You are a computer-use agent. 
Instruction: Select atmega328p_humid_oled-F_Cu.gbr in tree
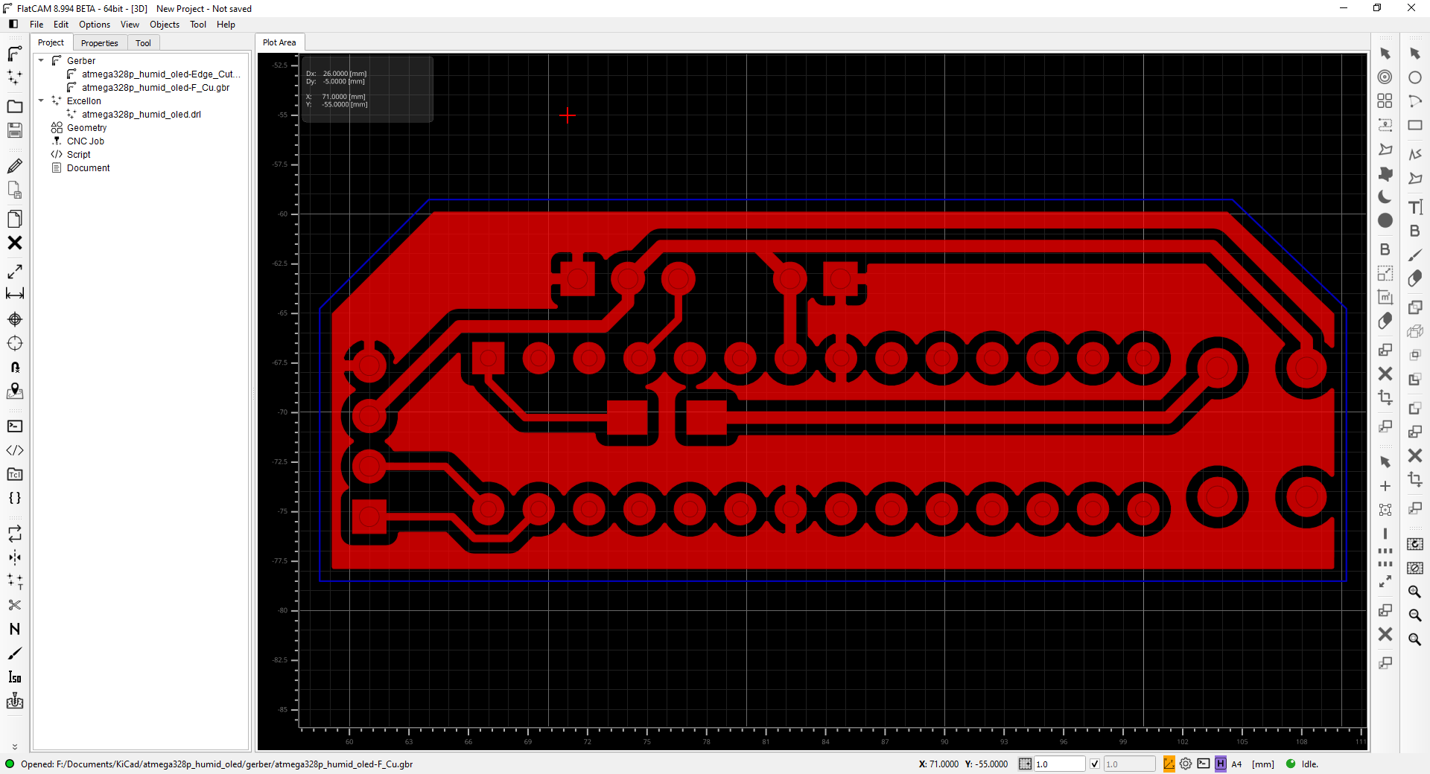pyautogui.click(x=156, y=87)
